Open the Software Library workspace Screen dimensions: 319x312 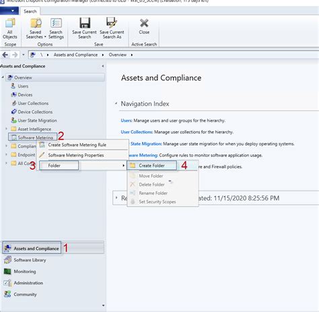[x=25, y=260]
